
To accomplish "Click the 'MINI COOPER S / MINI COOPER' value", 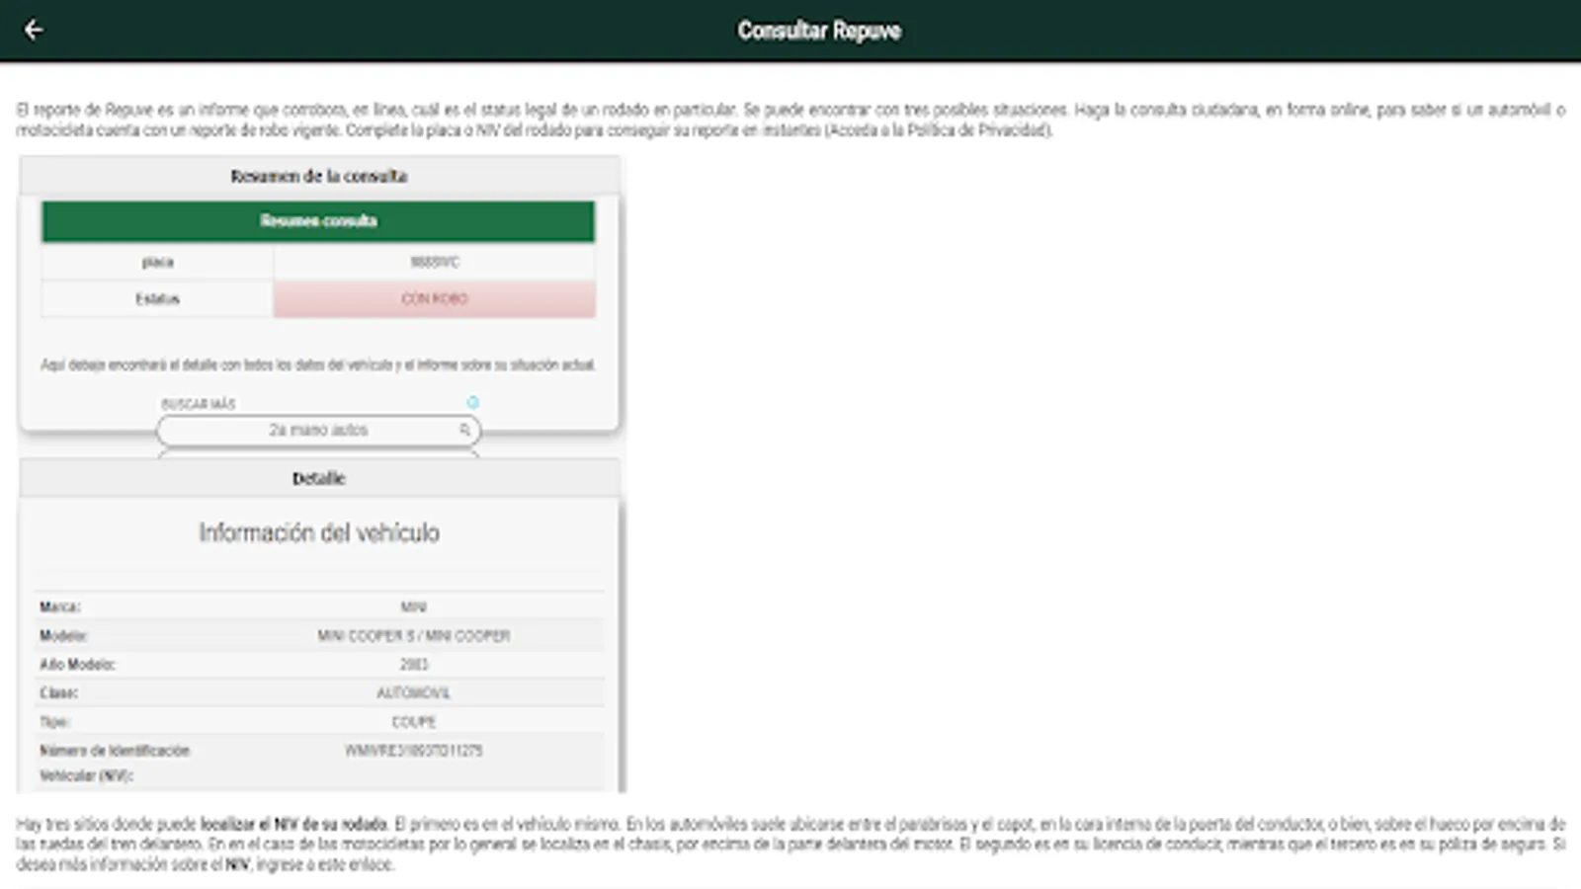I will click(x=414, y=635).
